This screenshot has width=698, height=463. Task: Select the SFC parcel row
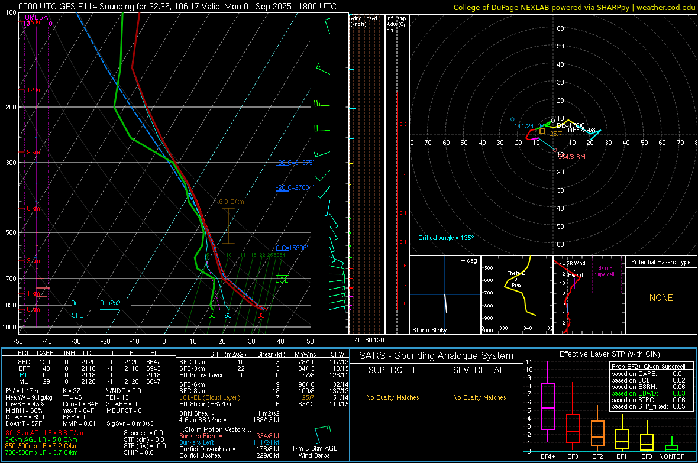point(89,362)
